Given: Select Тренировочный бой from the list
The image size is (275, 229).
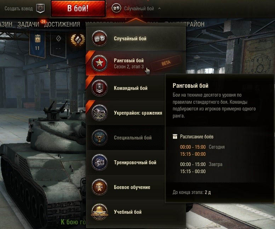Looking at the screenshot, I should click(x=125, y=162).
